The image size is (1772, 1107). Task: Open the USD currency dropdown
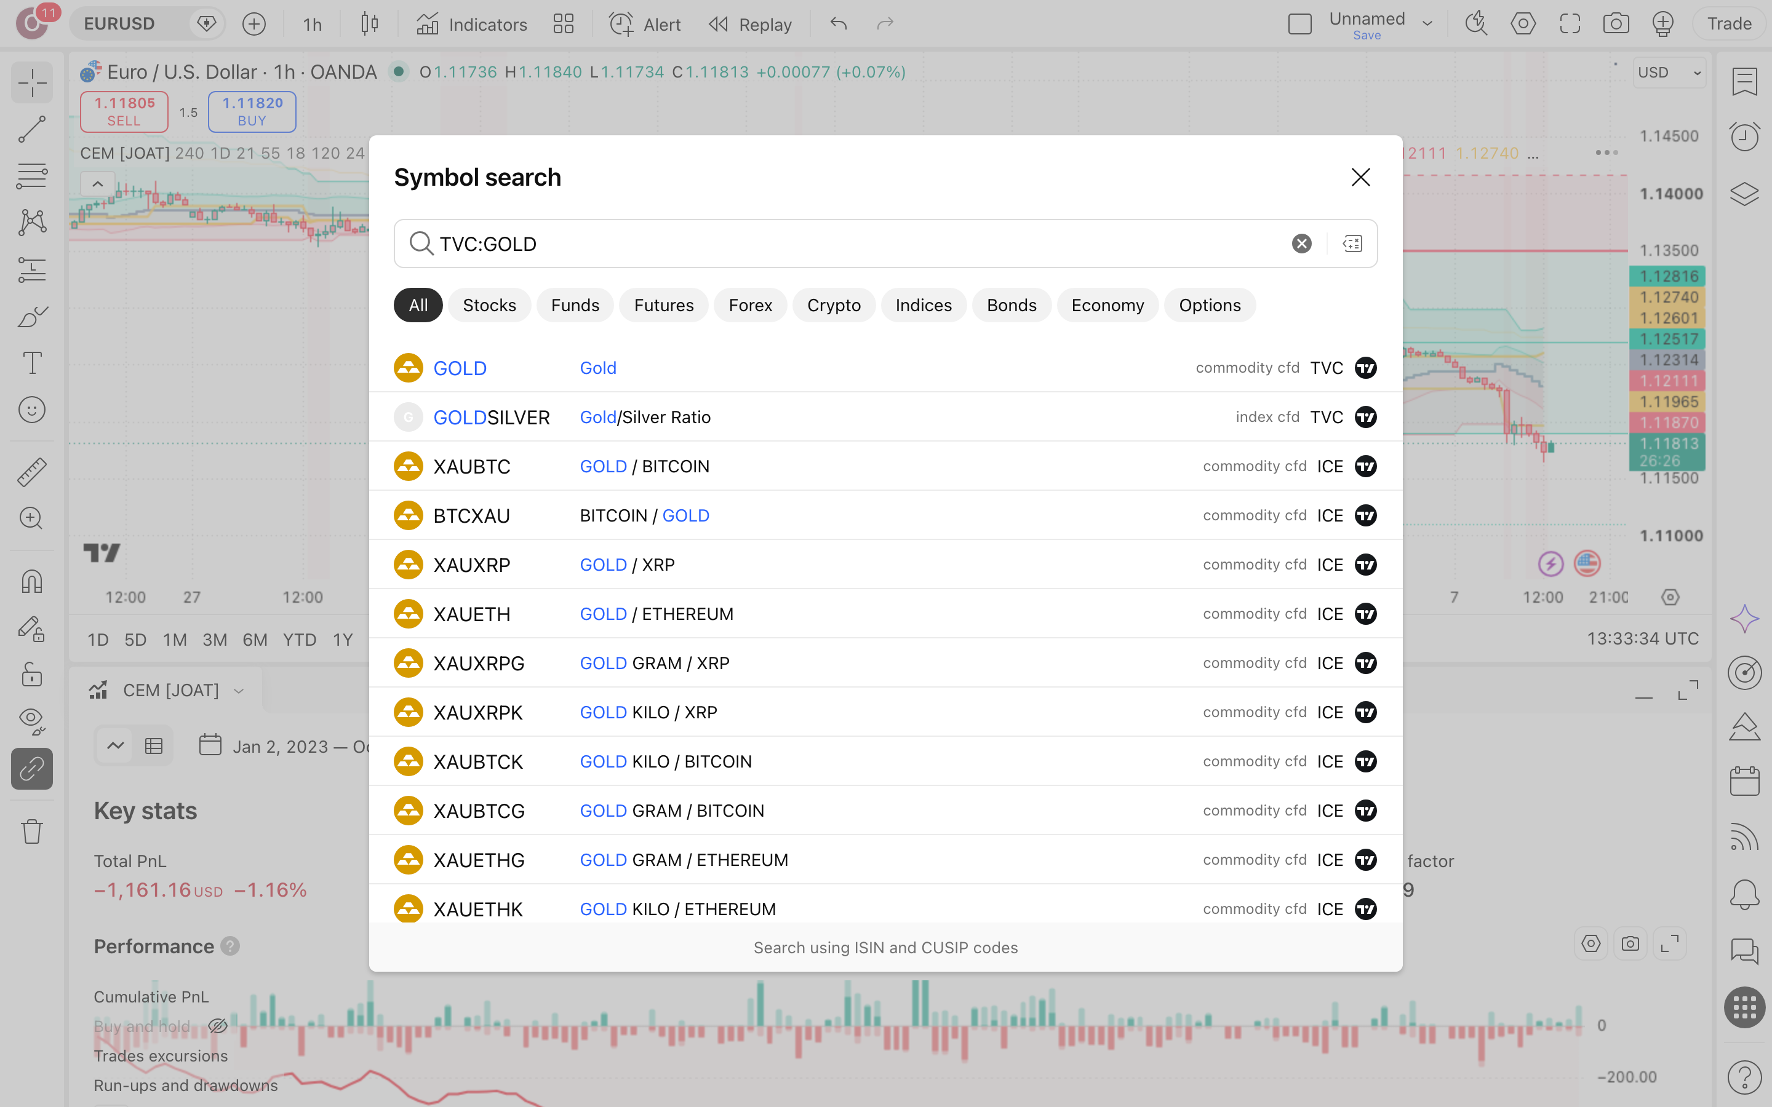[1669, 73]
